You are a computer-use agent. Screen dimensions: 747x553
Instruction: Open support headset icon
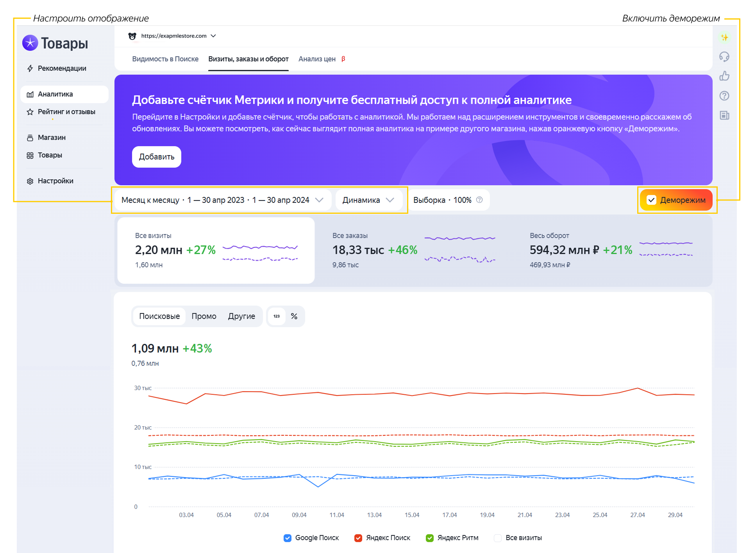click(724, 57)
